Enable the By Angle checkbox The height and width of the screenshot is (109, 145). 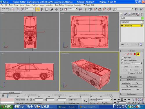[x=123, y=63]
